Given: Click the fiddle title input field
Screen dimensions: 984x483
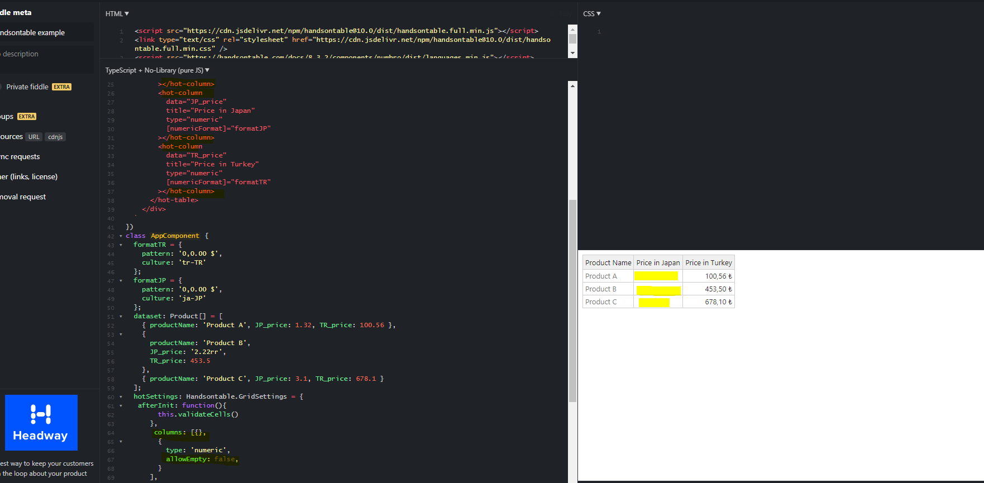Looking at the screenshot, I should pos(47,32).
